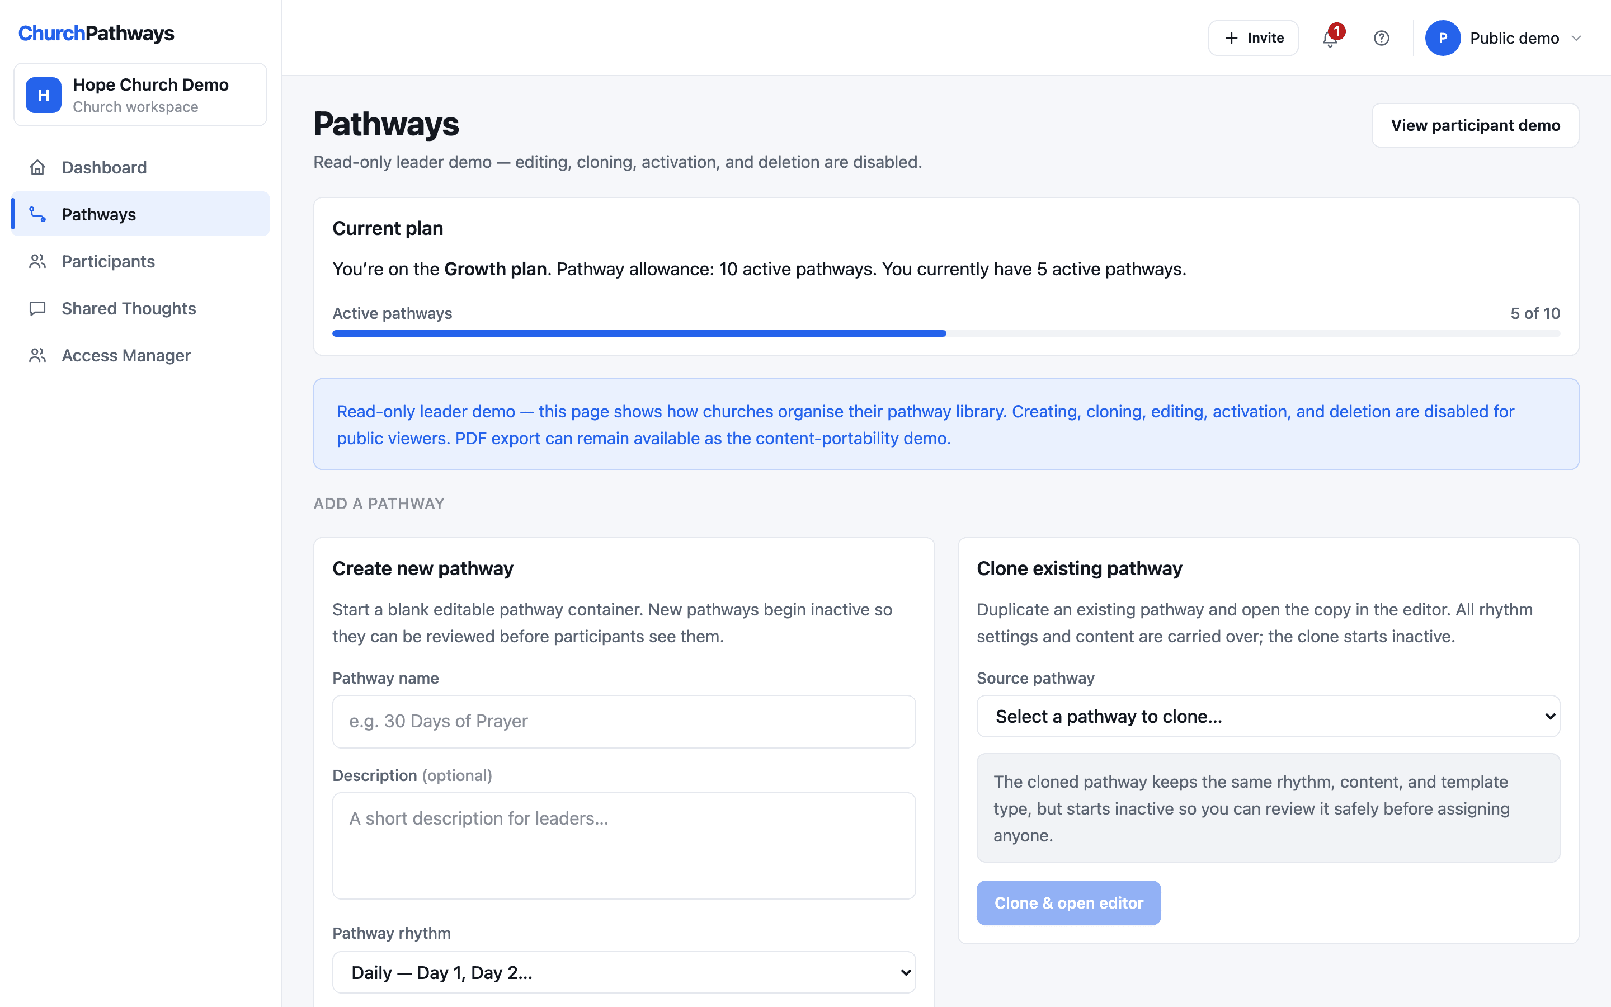1611x1007 pixels.
Task: Open the help question mark icon
Action: click(1381, 38)
